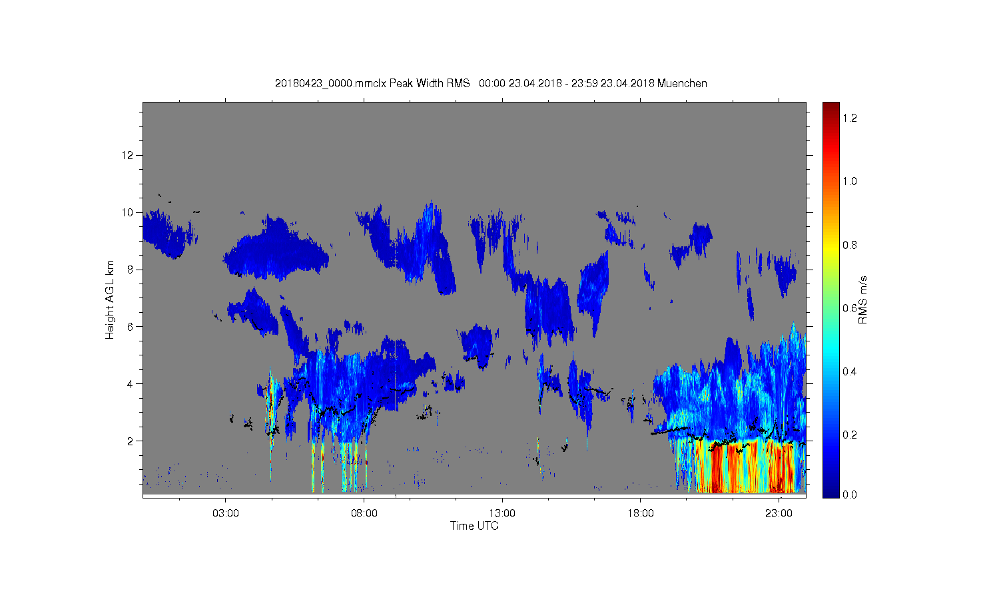The height and width of the screenshot is (599, 999).
Task: Click the plot title text starting '20180423_0000.mmclx'
Action: click(x=491, y=83)
